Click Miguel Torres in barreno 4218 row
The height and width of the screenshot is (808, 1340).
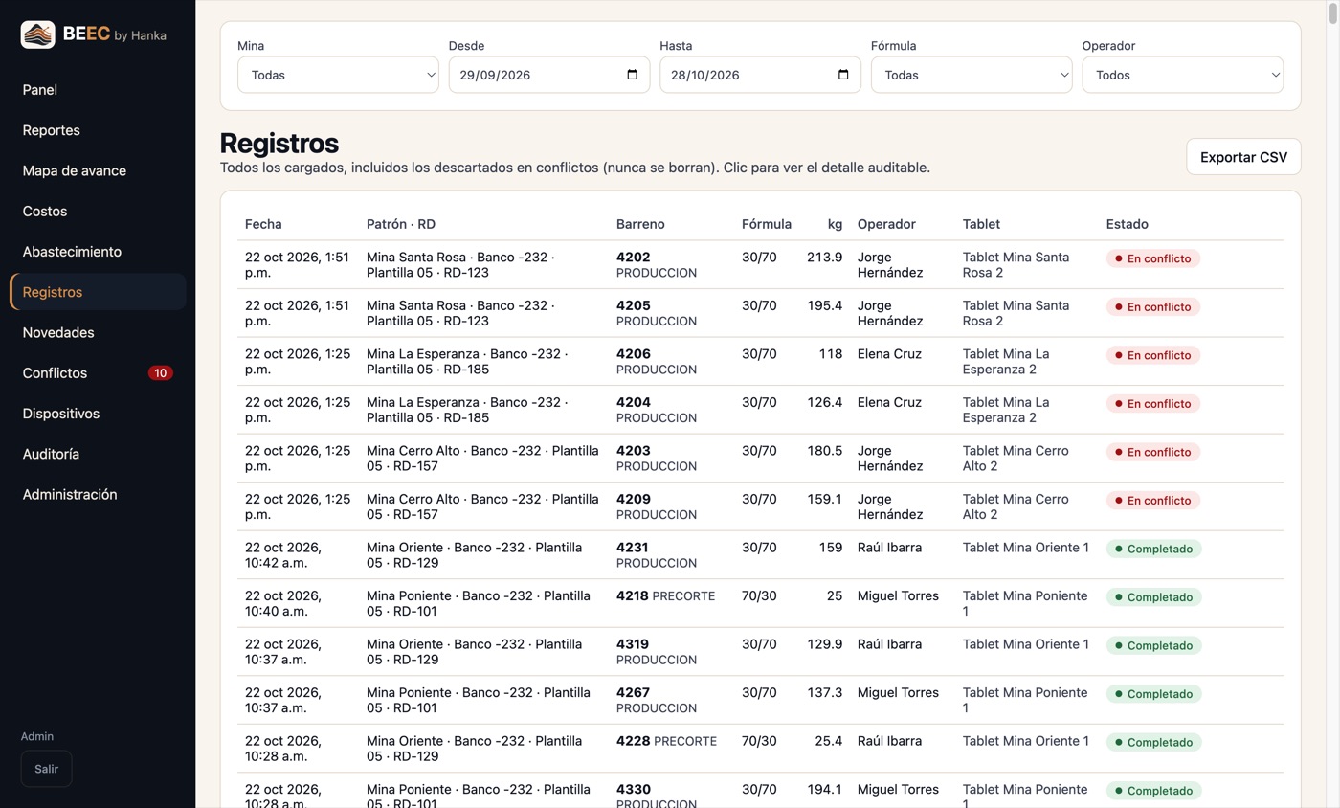pos(898,595)
